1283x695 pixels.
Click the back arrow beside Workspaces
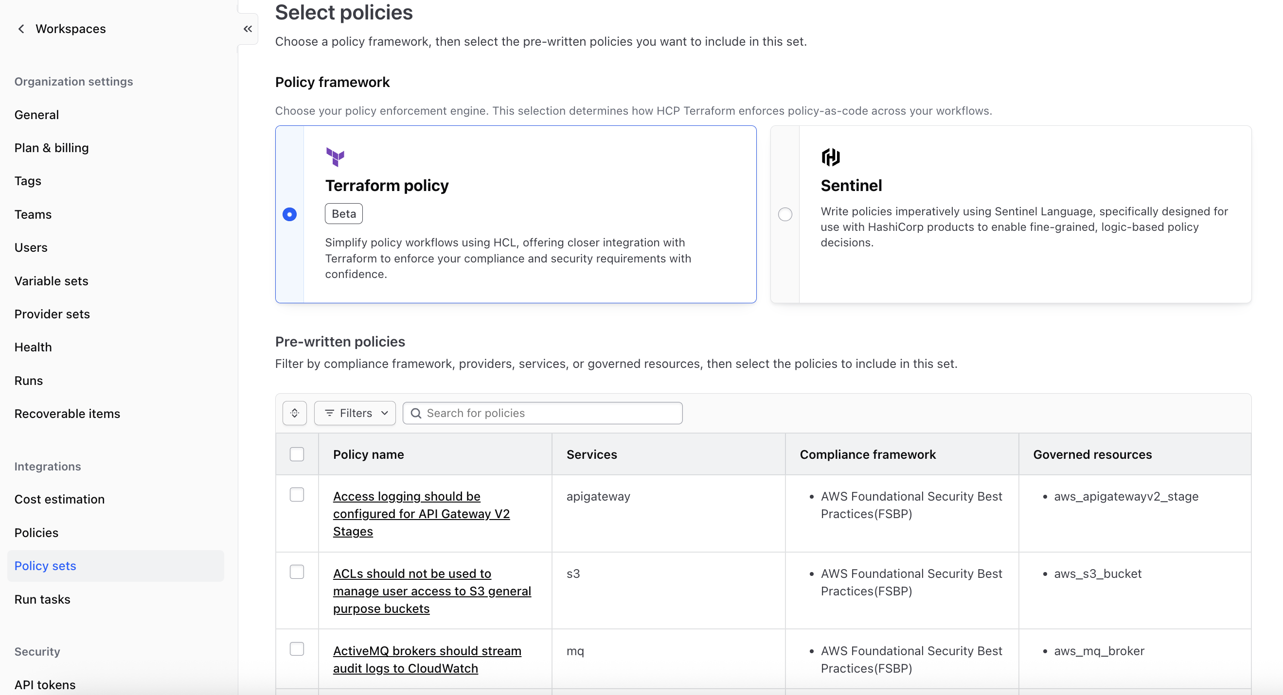pos(21,29)
